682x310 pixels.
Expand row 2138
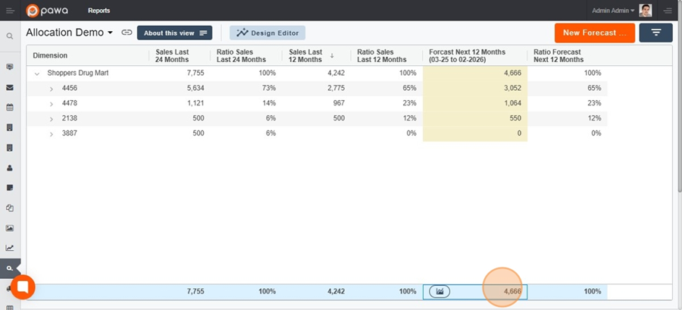click(52, 119)
